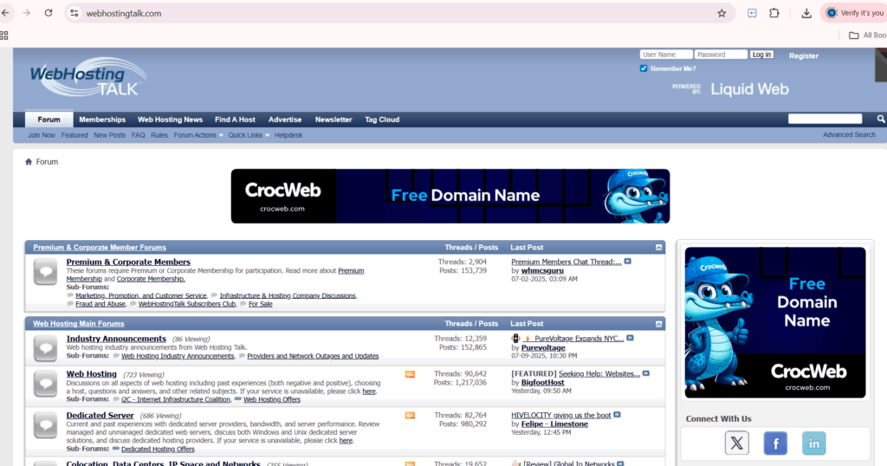Open the Memberships menu item
The width and height of the screenshot is (887, 466).
(x=102, y=120)
